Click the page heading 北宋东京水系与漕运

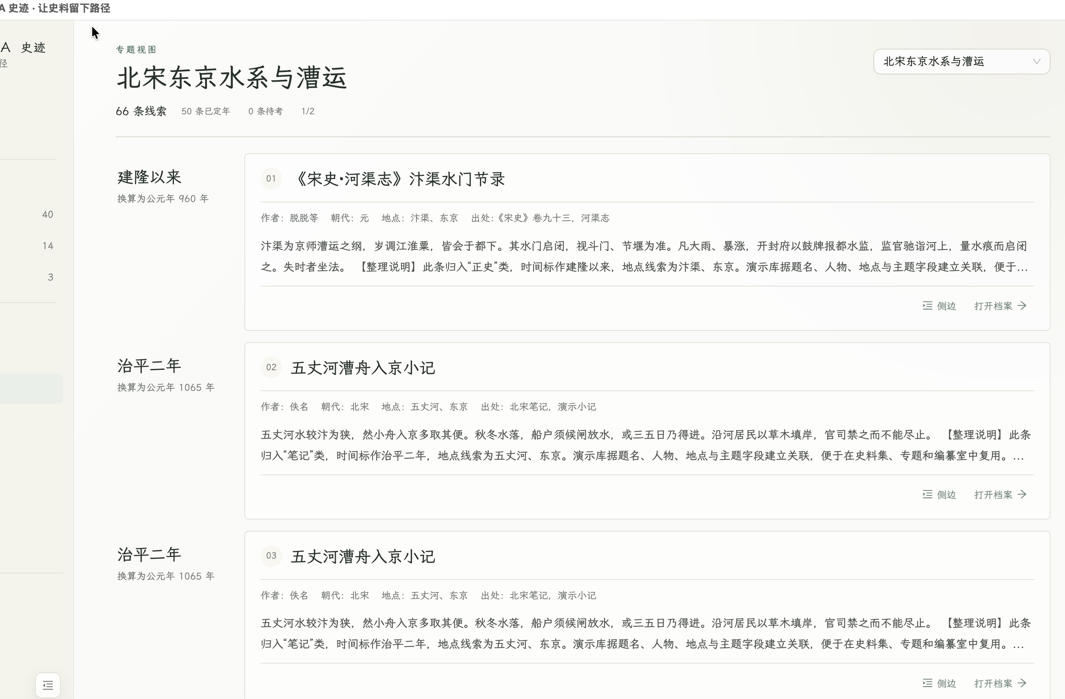232,78
